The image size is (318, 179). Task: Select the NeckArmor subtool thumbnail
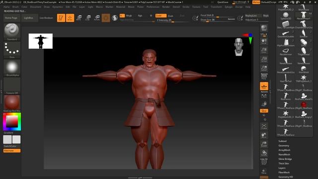point(286,52)
